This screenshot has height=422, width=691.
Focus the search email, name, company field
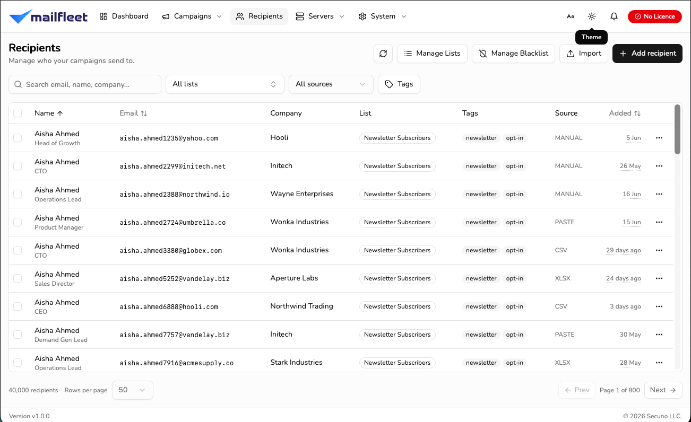click(85, 84)
